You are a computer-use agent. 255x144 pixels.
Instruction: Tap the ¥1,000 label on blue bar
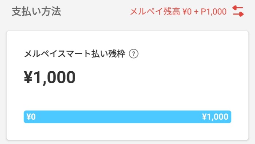click(x=215, y=117)
